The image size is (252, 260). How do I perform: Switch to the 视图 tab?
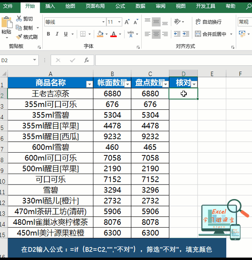point(181,6)
